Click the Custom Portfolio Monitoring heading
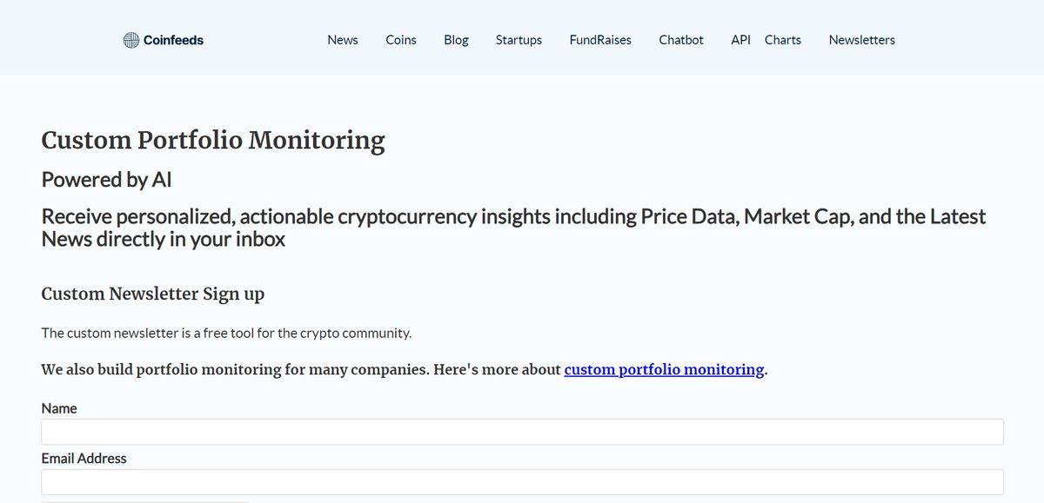This screenshot has width=1044, height=503. point(213,140)
